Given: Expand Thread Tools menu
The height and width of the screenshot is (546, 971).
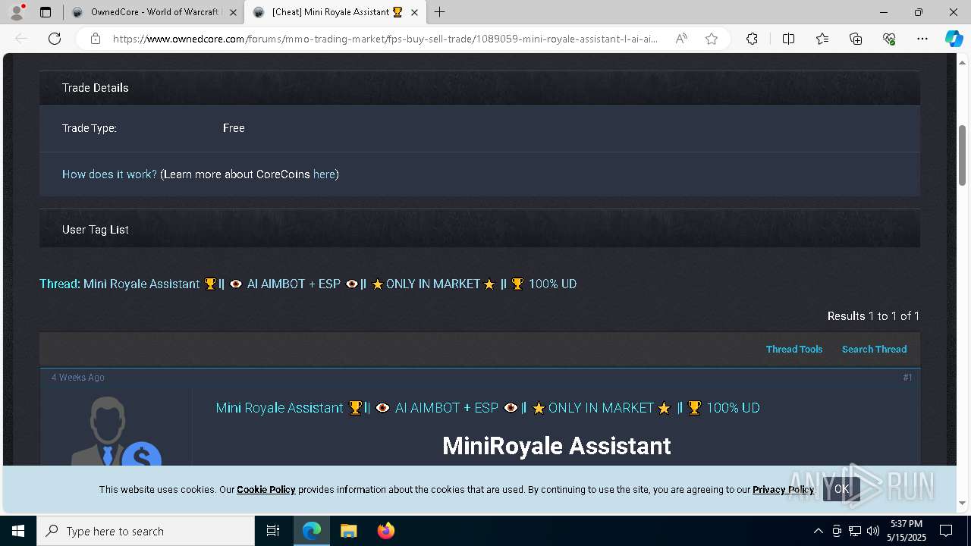Looking at the screenshot, I should pyautogui.click(x=794, y=350).
